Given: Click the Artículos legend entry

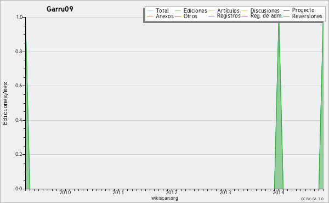Looking at the screenshot, I should [228, 10].
